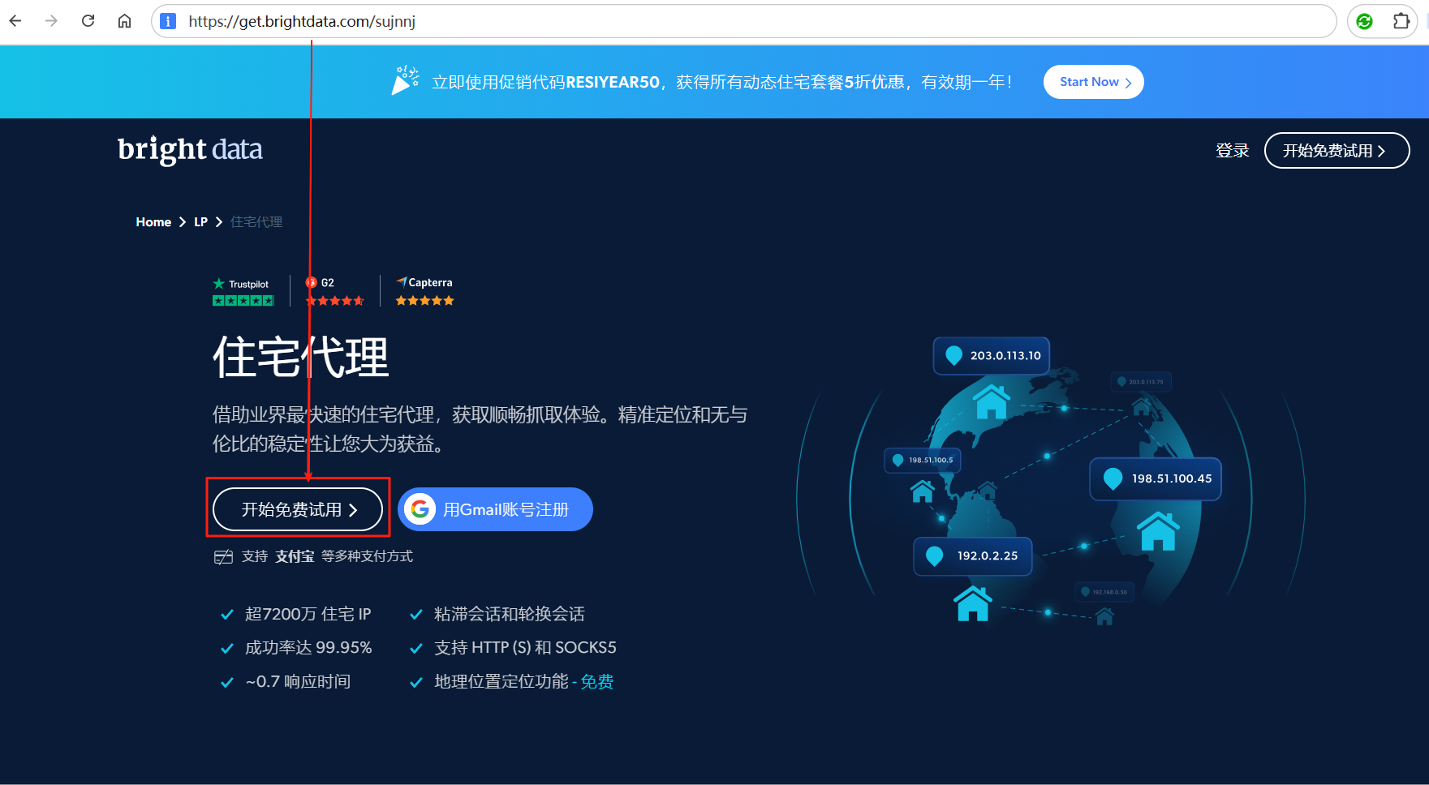Focus the URL address bar

click(730, 21)
